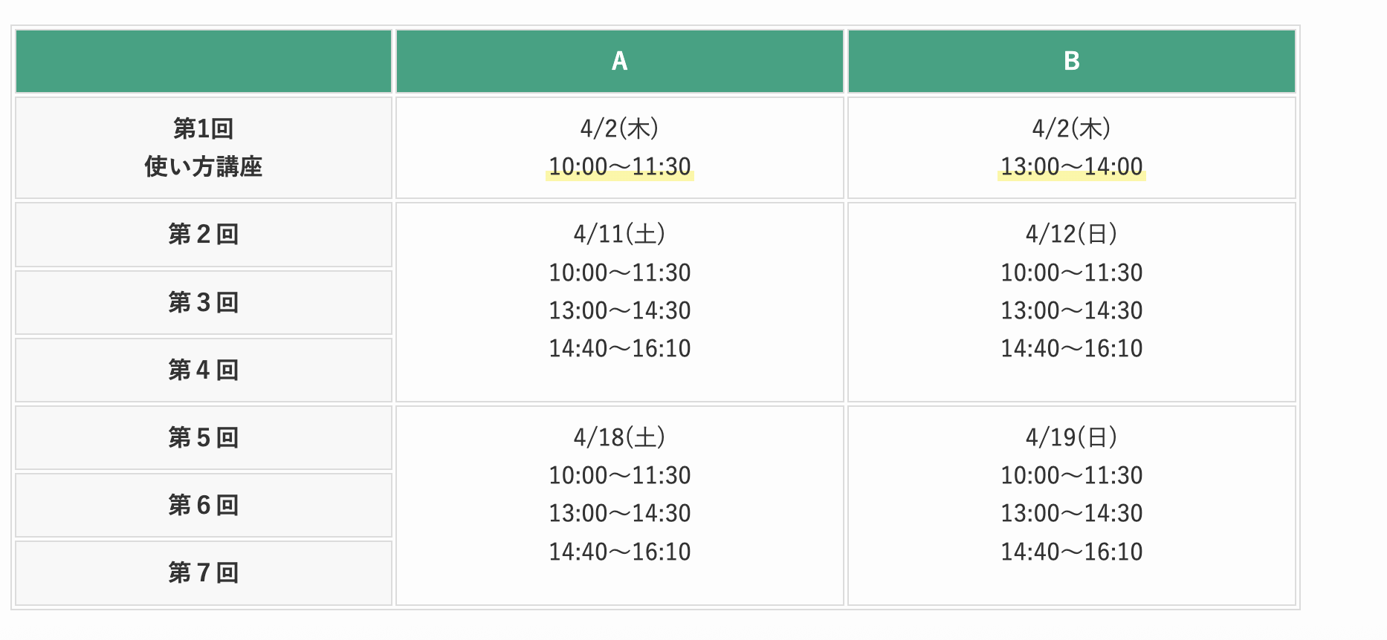Click the empty top-left green header cell
The height and width of the screenshot is (640, 1387).
(x=203, y=61)
